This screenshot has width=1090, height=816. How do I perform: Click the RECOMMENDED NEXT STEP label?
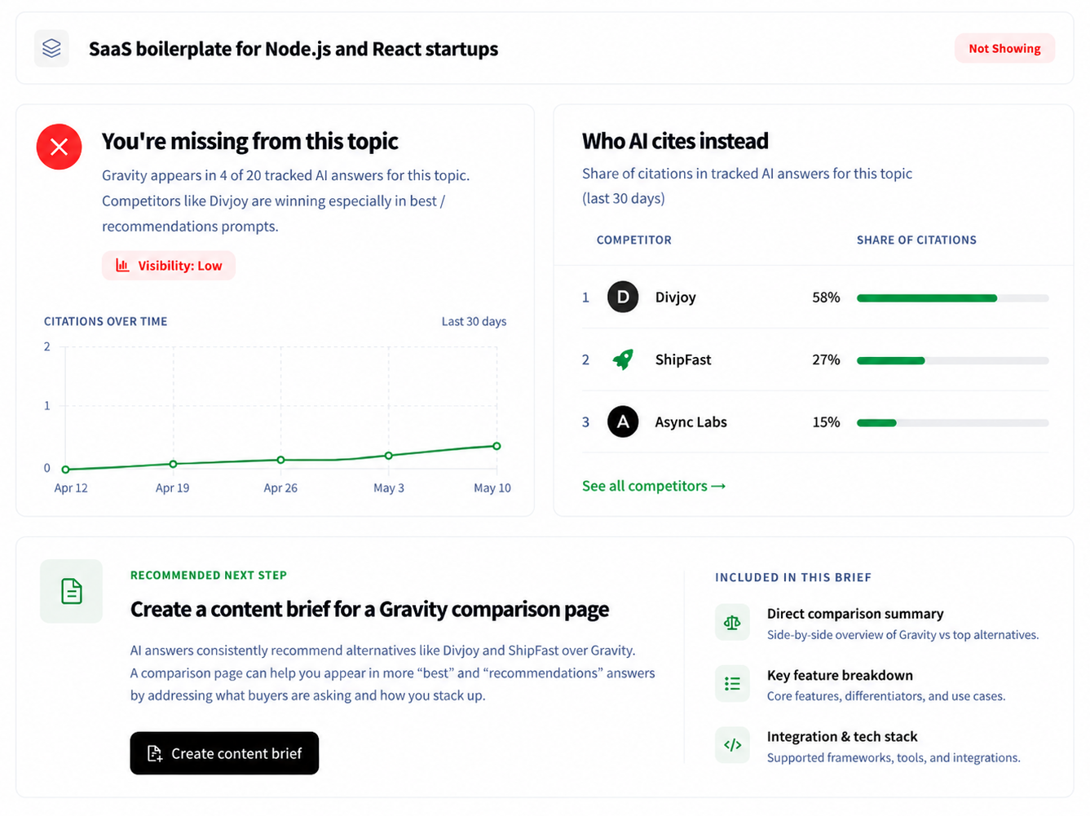pos(209,575)
